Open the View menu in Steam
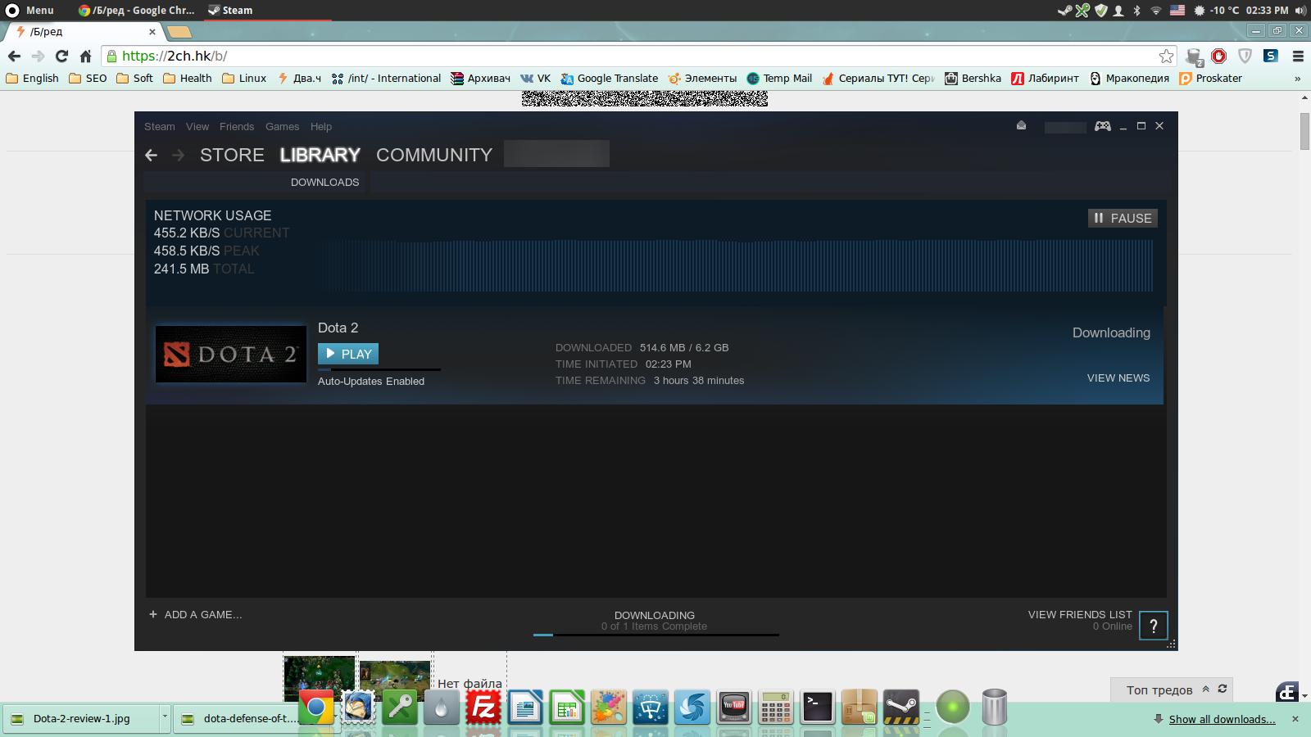1311x737 pixels. click(x=197, y=126)
